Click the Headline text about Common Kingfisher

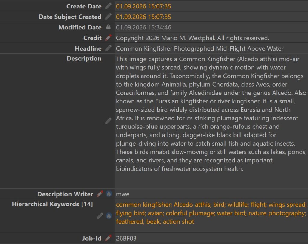200,48
